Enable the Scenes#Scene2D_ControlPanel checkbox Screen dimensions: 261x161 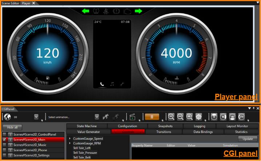click(x=4, y=134)
